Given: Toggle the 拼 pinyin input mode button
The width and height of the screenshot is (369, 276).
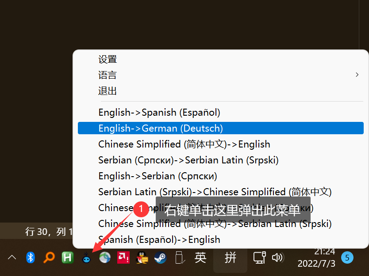Looking at the screenshot, I should coord(230,257).
